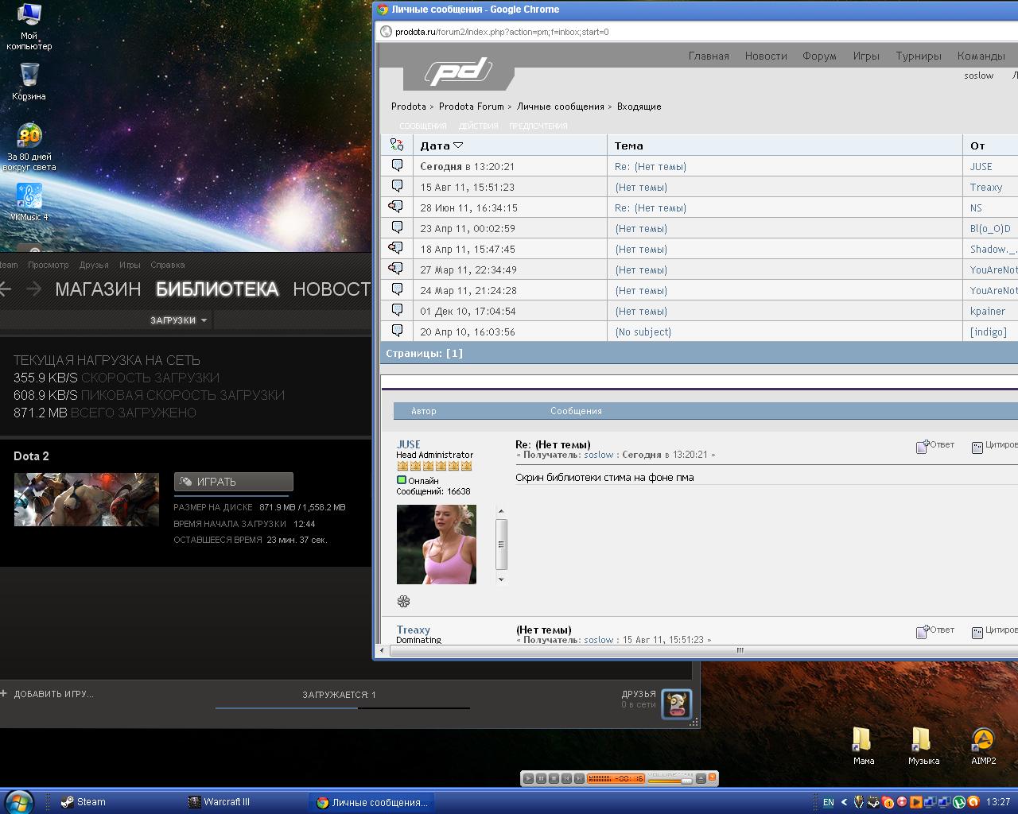Click orange corner button on AIMP mini-player
The image size is (1018, 814).
(712, 777)
